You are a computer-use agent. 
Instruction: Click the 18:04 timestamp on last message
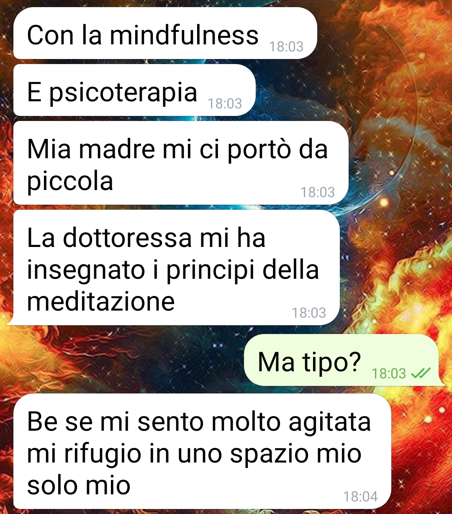pos(360,497)
